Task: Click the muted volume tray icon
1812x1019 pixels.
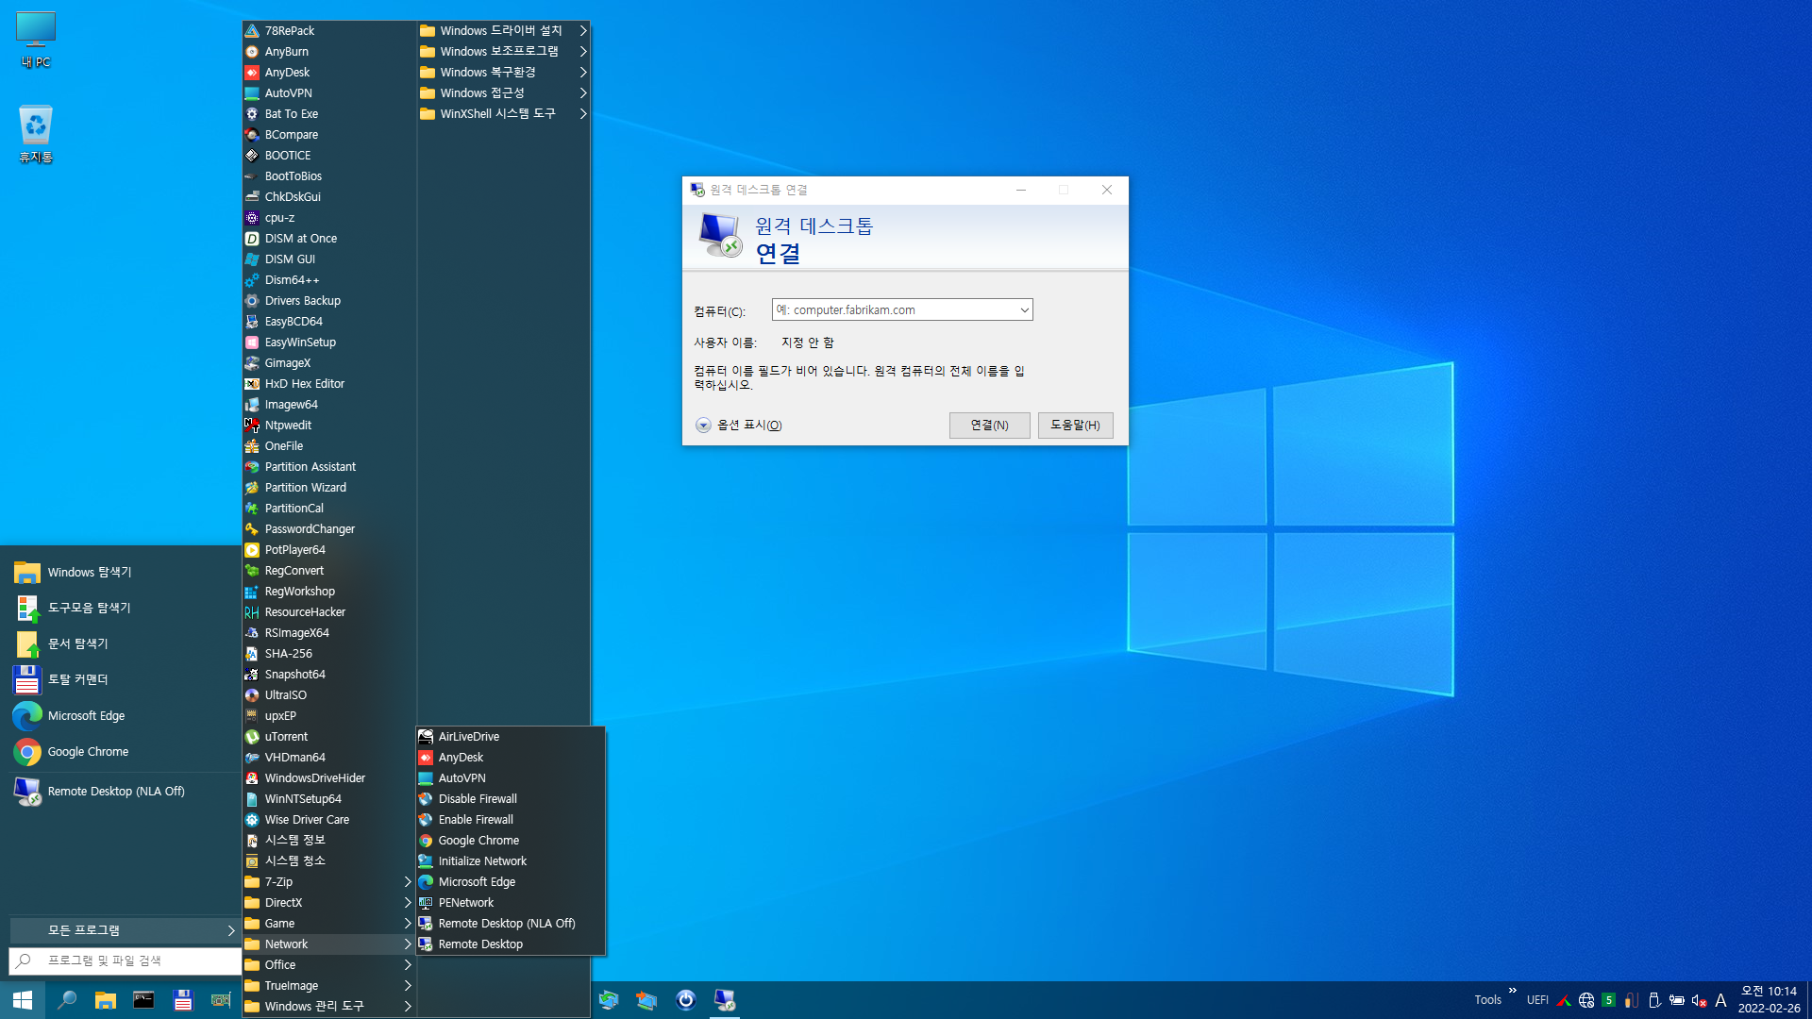Action: point(1699,1000)
